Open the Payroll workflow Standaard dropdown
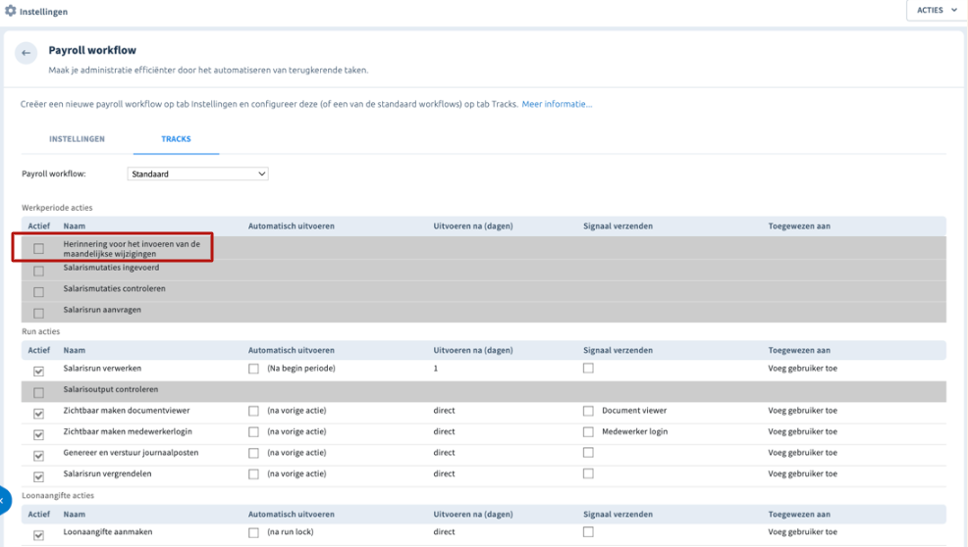 pyautogui.click(x=197, y=174)
